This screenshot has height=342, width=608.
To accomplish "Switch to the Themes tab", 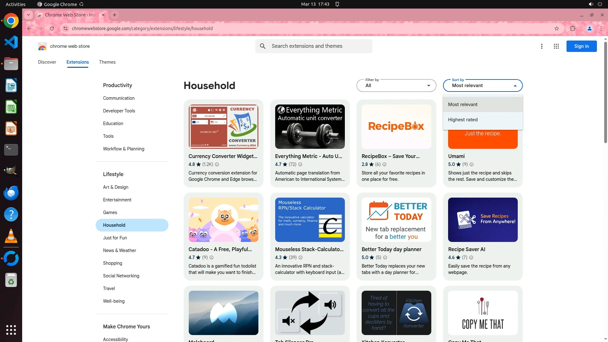I will coord(107,62).
